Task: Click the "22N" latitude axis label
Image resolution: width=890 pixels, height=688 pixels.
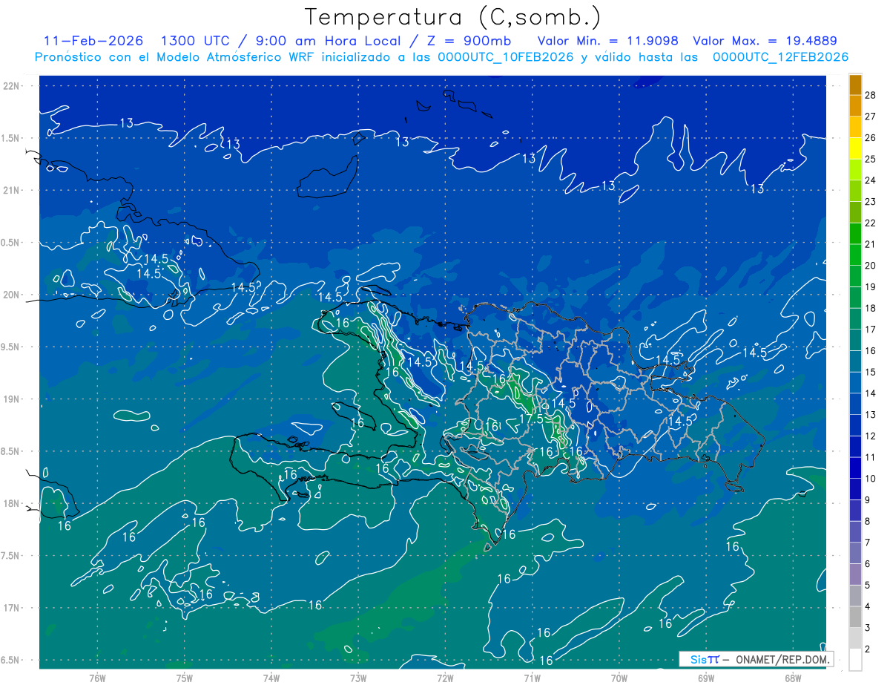Action: [12, 86]
